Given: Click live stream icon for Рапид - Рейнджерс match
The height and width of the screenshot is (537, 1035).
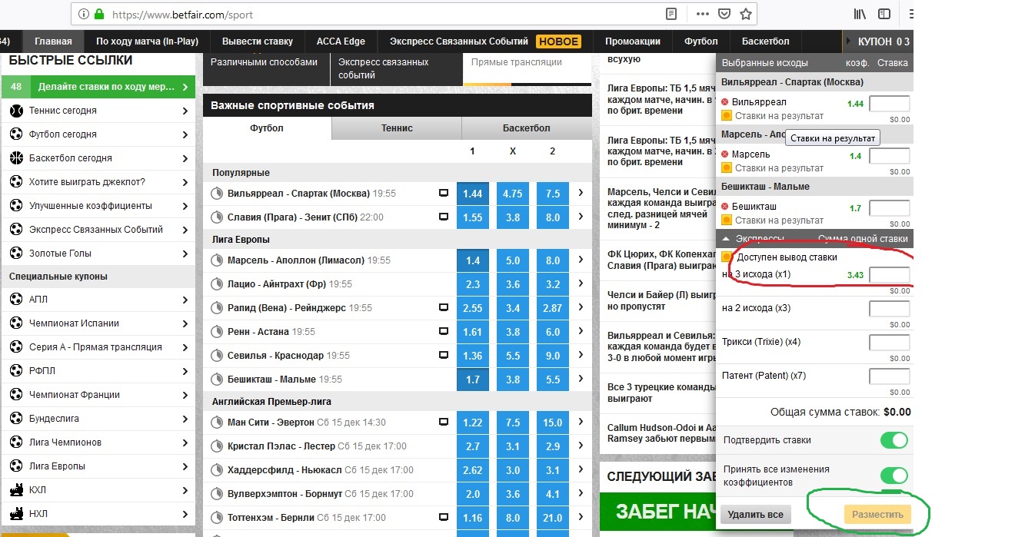Looking at the screenshot, I should [x=444, y=308].
